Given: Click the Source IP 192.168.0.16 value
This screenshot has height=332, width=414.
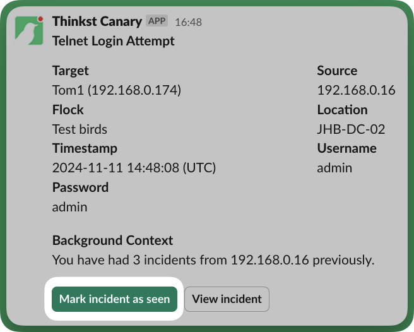Looking at the screenshot, I should 356,90.
